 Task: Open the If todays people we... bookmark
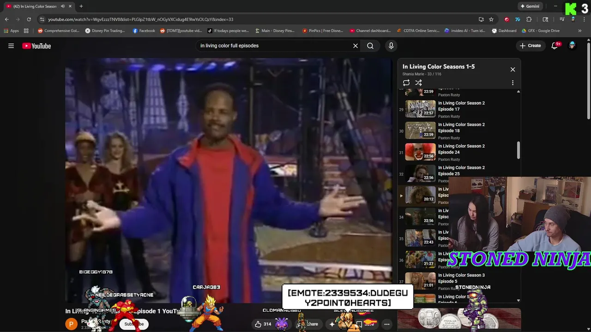(x=228, y=31)
